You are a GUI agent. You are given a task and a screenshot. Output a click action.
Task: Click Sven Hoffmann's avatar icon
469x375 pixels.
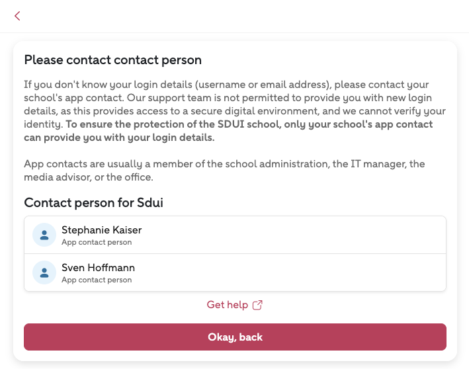pos(44,272)
